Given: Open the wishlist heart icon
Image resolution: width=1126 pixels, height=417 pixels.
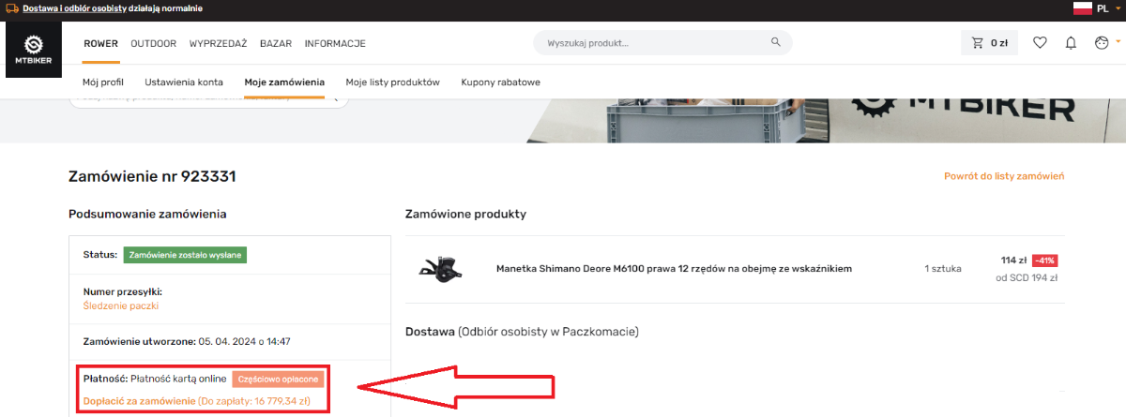Looking at the screenshot, I should coord(1040,43).
